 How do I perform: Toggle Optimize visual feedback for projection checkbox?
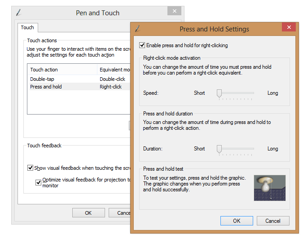click(x=39, y=182)
